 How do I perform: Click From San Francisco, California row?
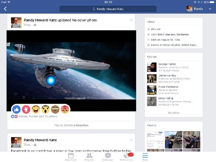174,34
